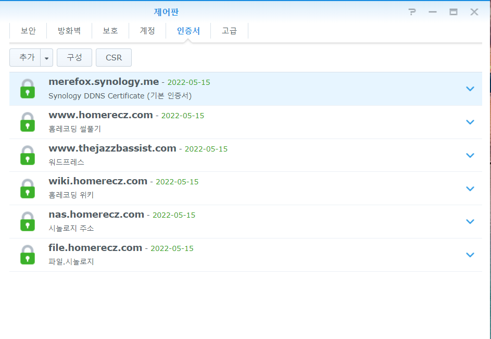Viewport: 491px width, 339px height.
Task: Select the wiki.homerecz.com domain name
Action: click(98, 181)
